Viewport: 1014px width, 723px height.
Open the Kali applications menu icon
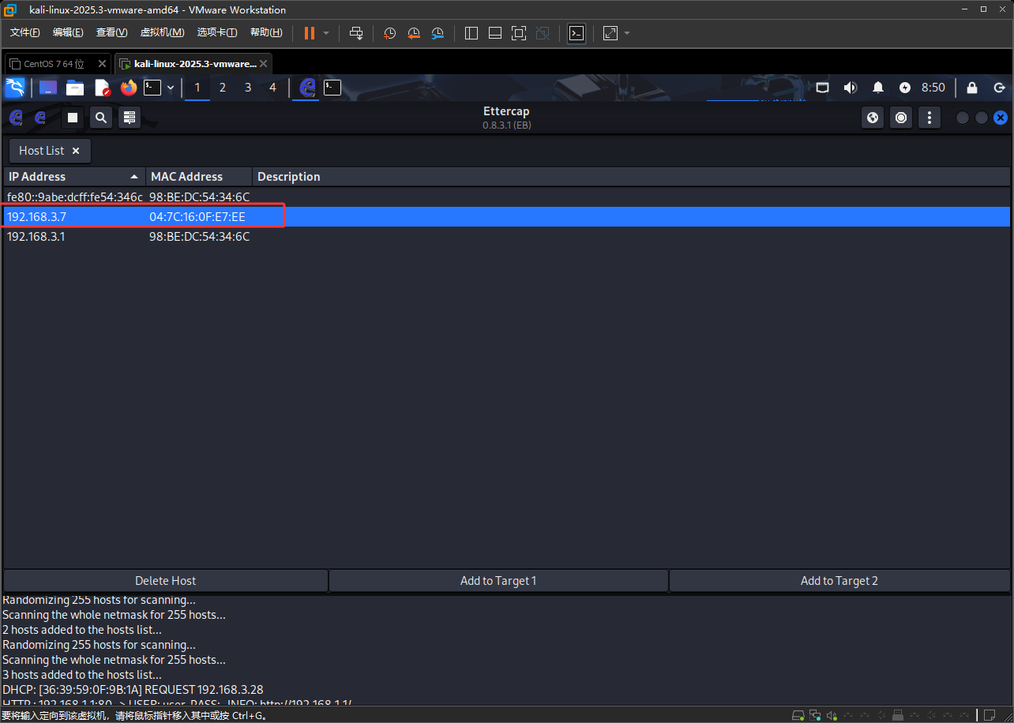click(x=15, y=88)
